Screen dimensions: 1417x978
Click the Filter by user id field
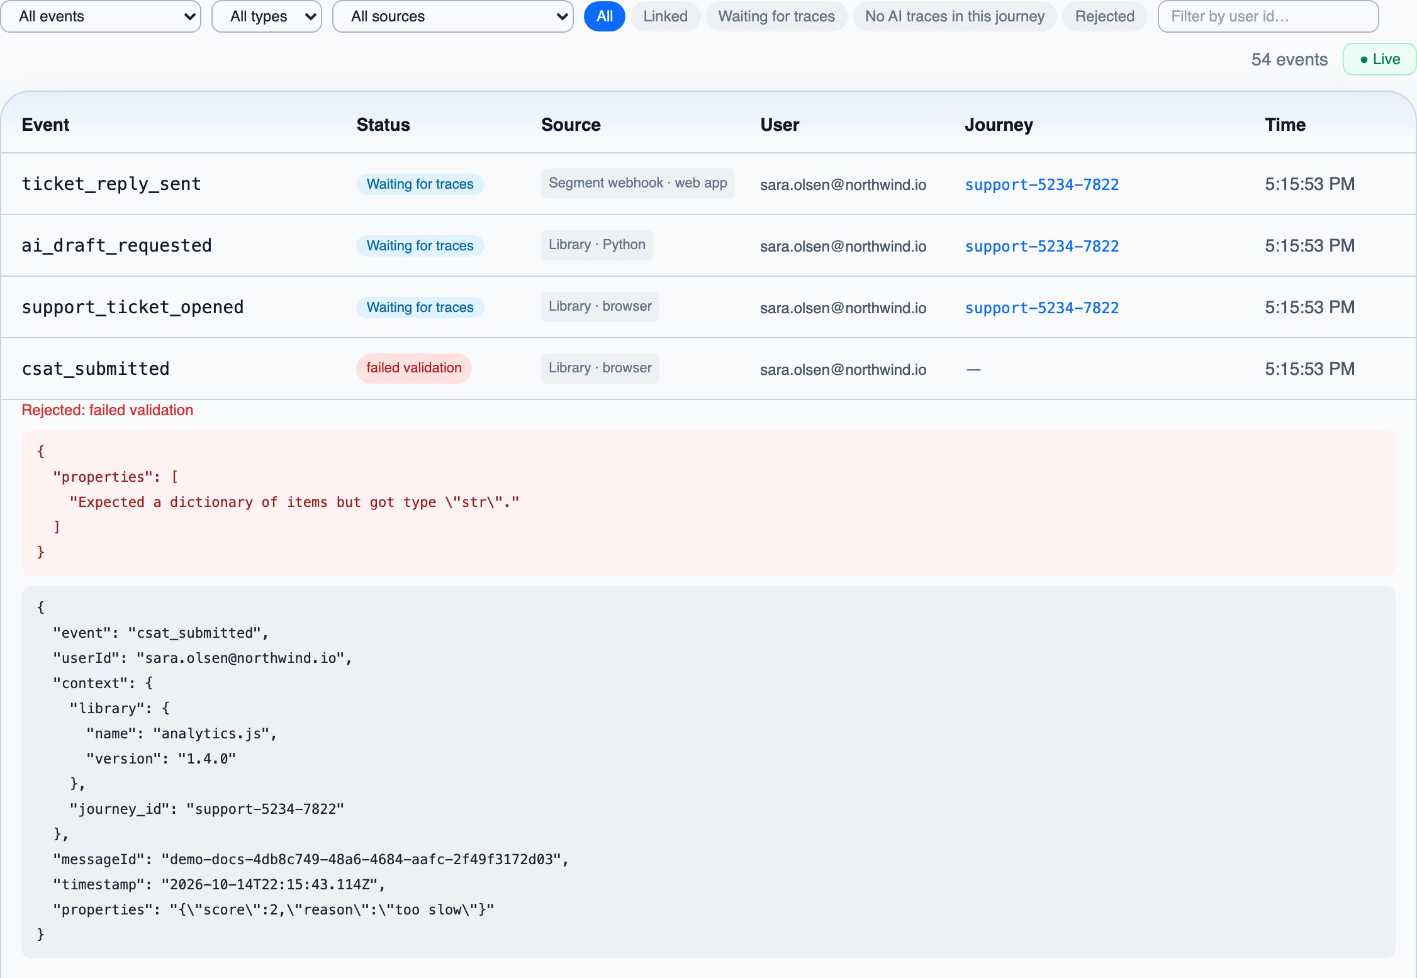1268,16
